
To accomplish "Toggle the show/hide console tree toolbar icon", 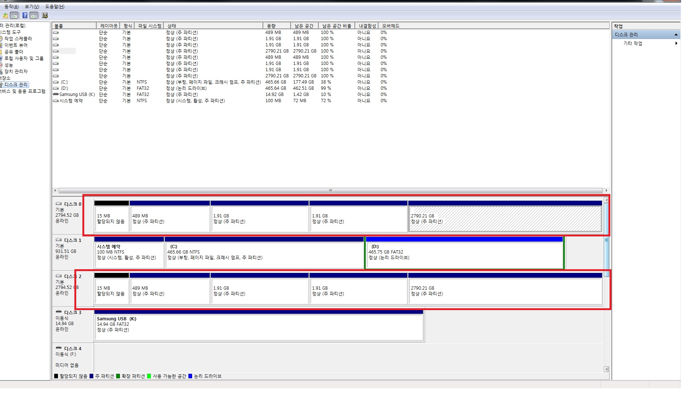I will [14, 15].
